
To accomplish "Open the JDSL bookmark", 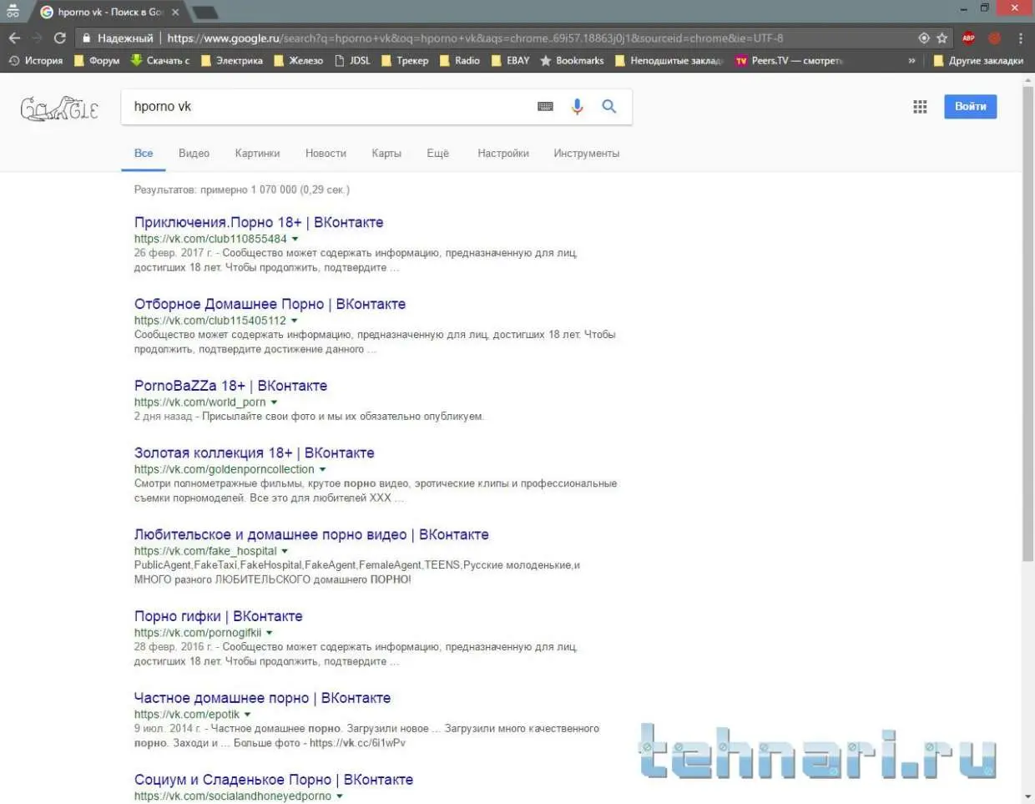I will tap(352, 60).
